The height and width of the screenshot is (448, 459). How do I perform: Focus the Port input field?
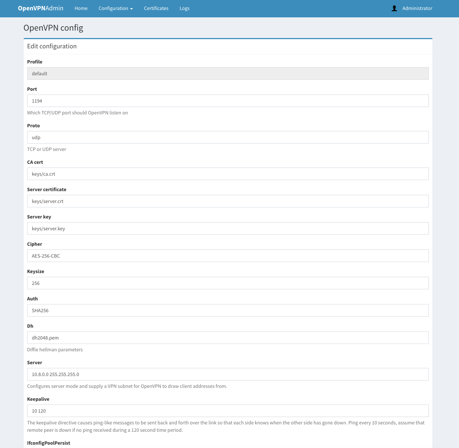pos(228,101)
